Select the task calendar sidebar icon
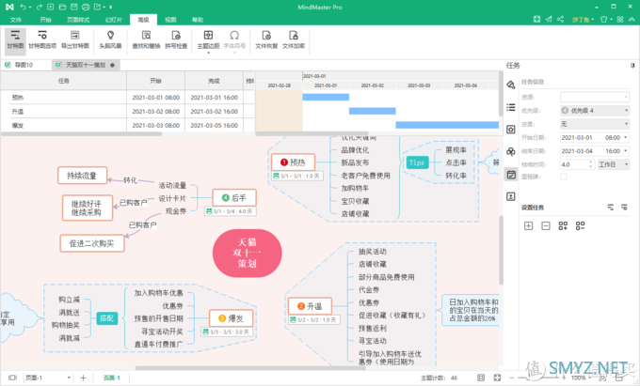This screenshot has width=640, height=386. pyautogui.click(x=511, y=175)
